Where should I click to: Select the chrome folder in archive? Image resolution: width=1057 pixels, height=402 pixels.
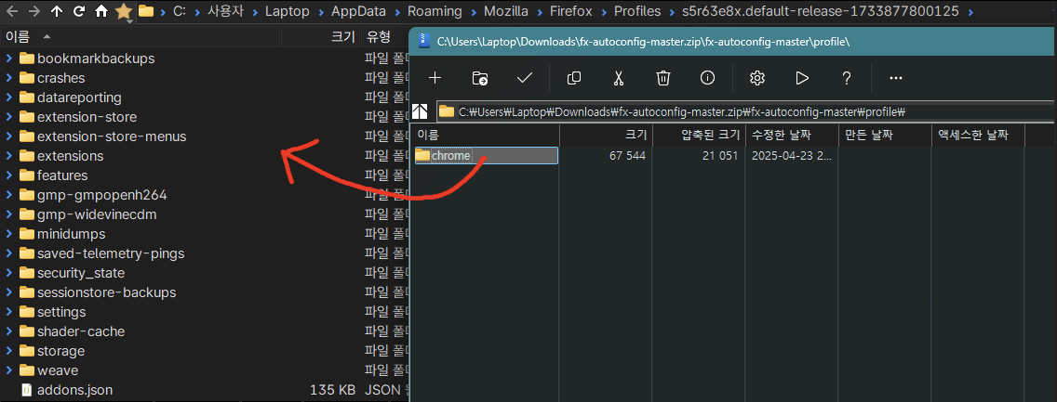[486, 155]
